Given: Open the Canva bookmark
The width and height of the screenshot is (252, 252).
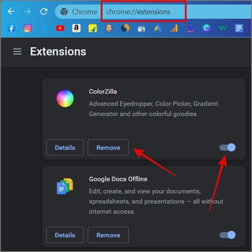Looking at the screenshot, I should point(206,28).
